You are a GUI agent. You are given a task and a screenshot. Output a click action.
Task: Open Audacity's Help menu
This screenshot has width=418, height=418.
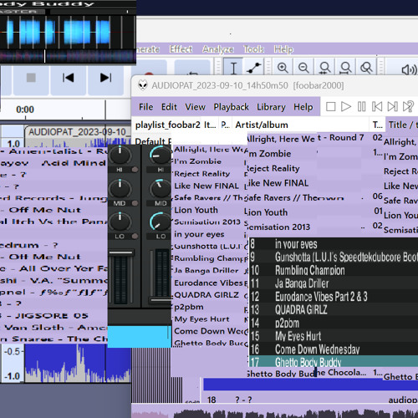[283, 49]
